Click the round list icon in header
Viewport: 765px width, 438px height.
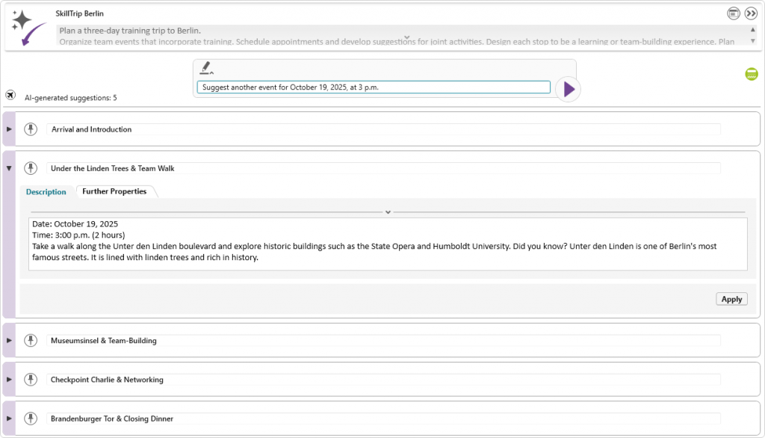tap(734, 13)
